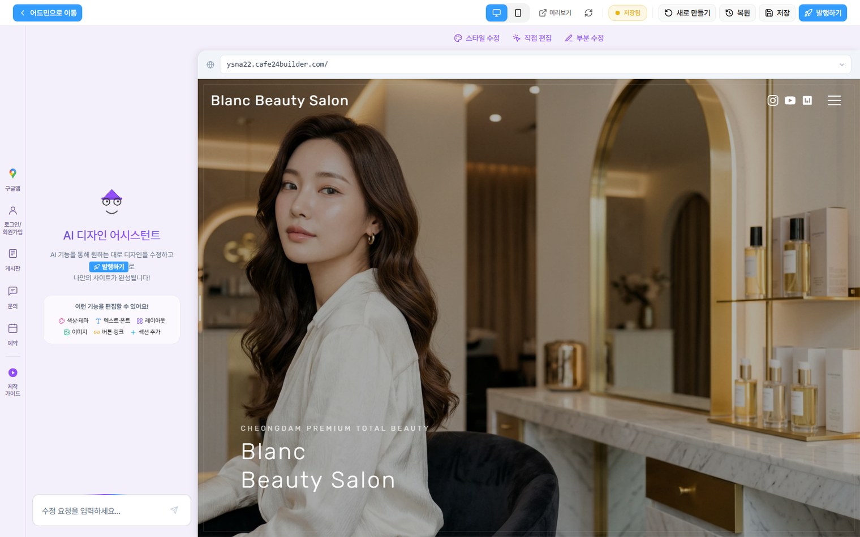Click the URL field ysna22.cafe24builder.com
Image resolution: width=860 pixels, height=537 pixels.
click(x=535, y=64)
